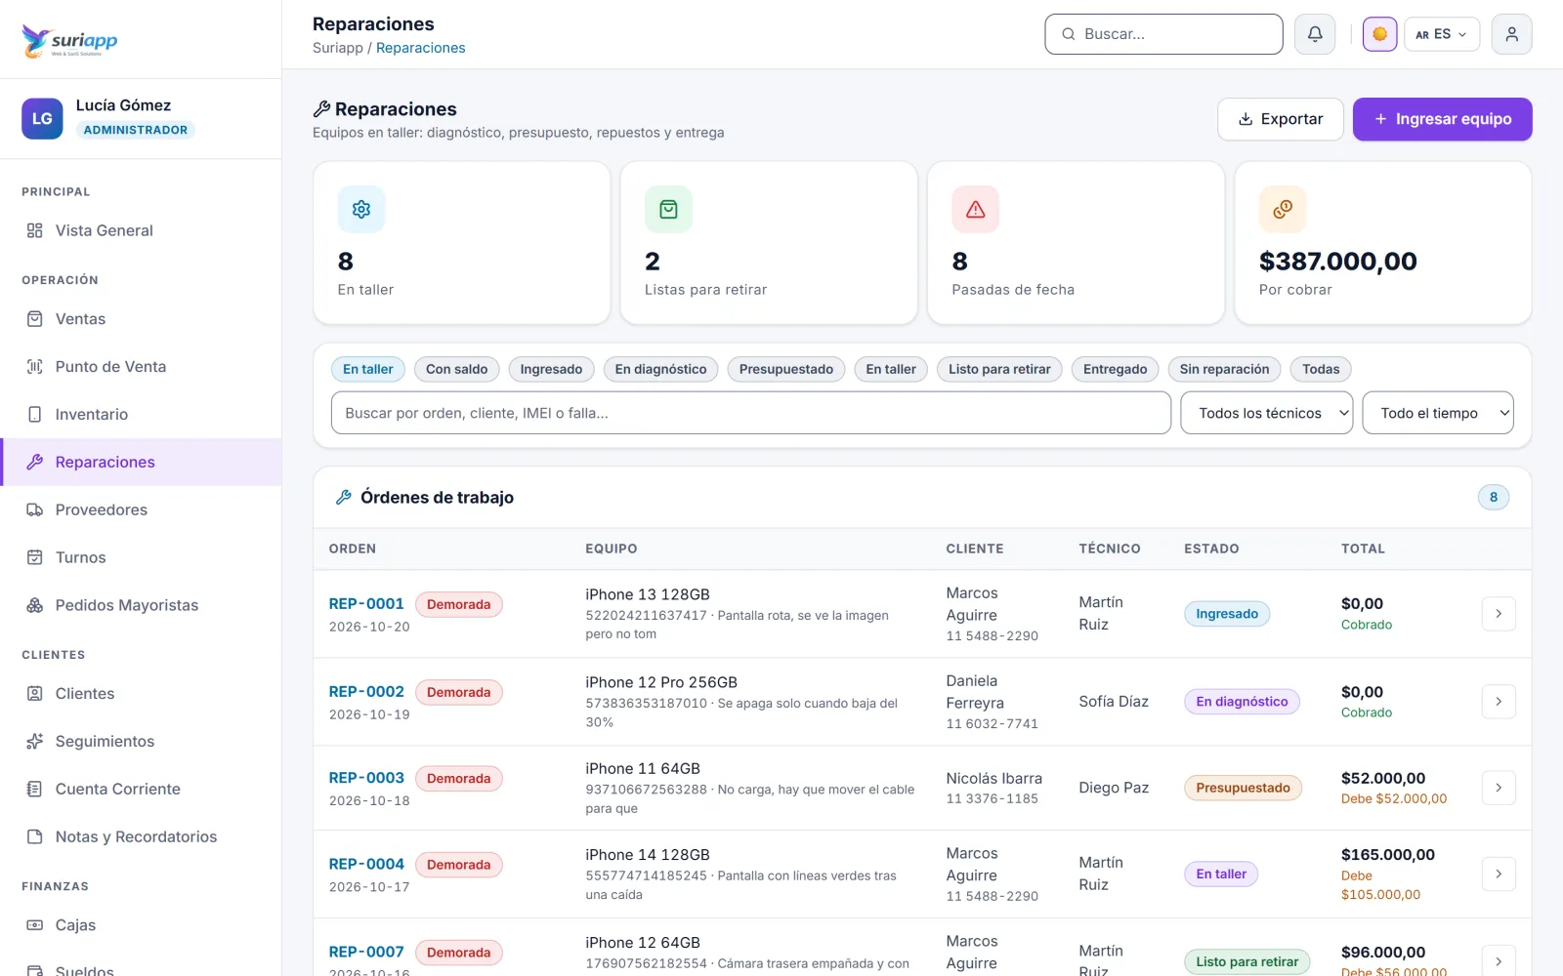Click the warning icon on Pasadas de fecha card

[x=976, y=210]
